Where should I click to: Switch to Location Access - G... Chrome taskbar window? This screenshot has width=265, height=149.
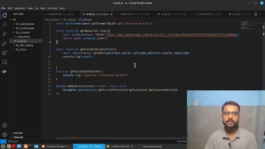(121, 146)
